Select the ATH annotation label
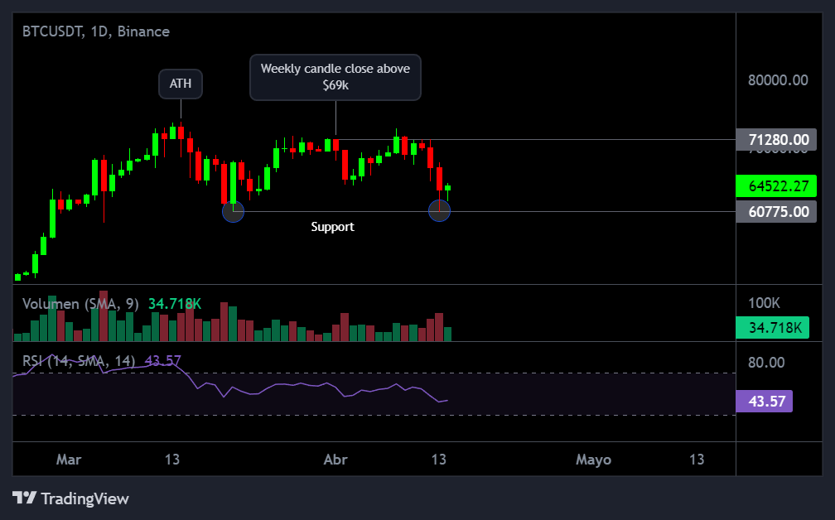Viewport: 835px width, 520px height. pos(181,84)
